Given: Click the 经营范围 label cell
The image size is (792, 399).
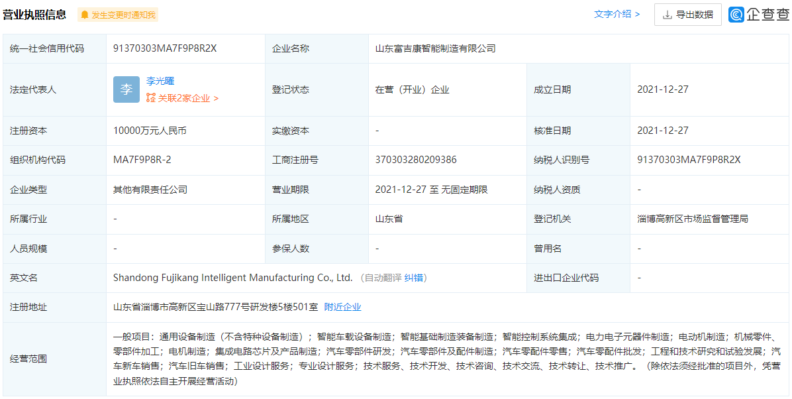Looking at the screenshot, I should click(x=54, y=359).
